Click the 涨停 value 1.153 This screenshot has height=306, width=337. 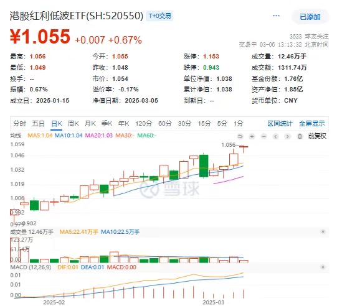pyautogui.click(x=211, y=57)
